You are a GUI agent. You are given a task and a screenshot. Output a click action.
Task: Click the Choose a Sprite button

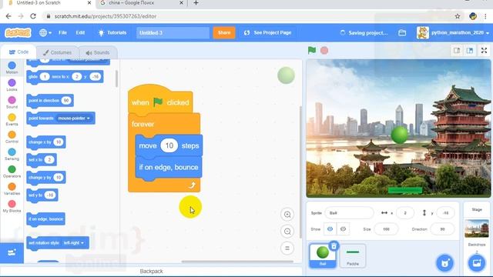click(445, 263)
